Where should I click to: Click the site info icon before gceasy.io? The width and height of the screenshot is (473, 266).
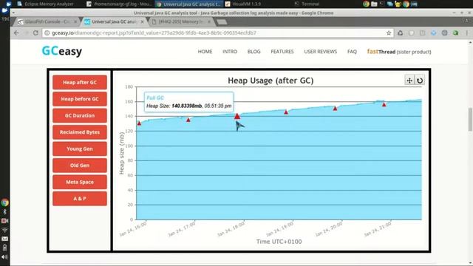tap(47, 33)
